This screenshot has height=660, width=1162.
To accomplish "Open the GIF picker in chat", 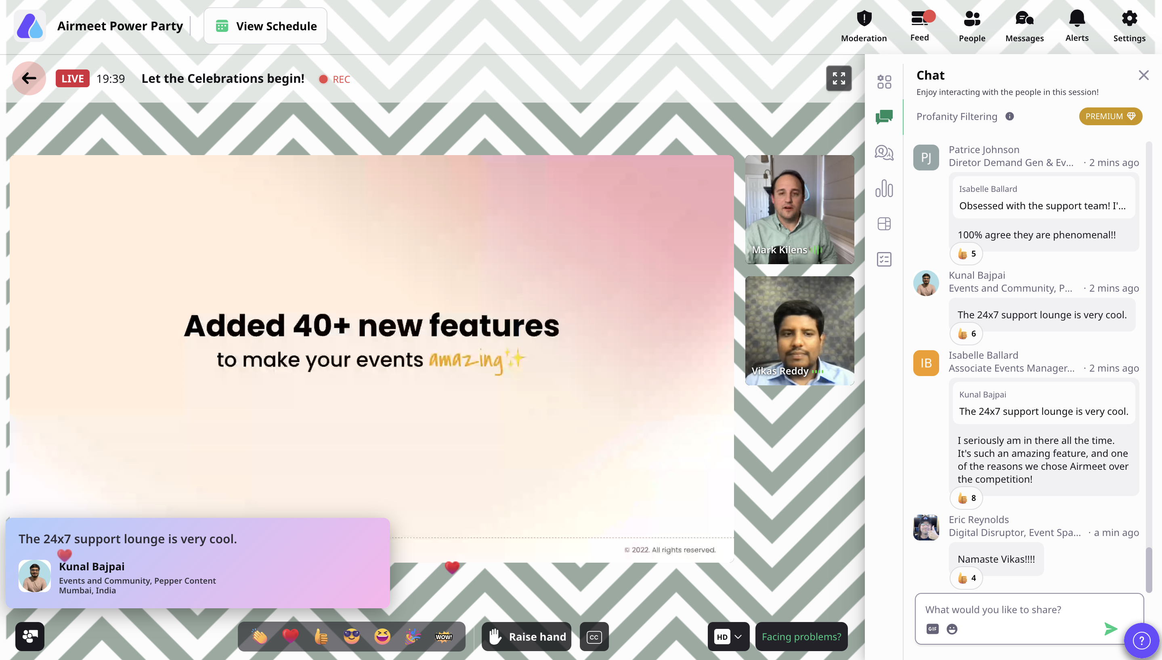I will coord(932,629).
